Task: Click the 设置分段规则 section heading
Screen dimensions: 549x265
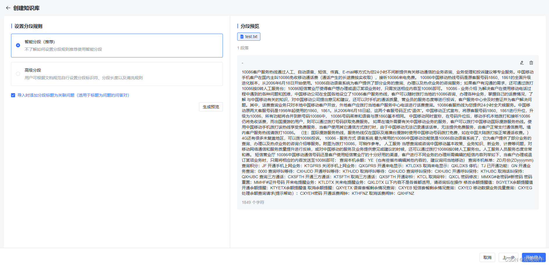Action: [x=28, y=26]
